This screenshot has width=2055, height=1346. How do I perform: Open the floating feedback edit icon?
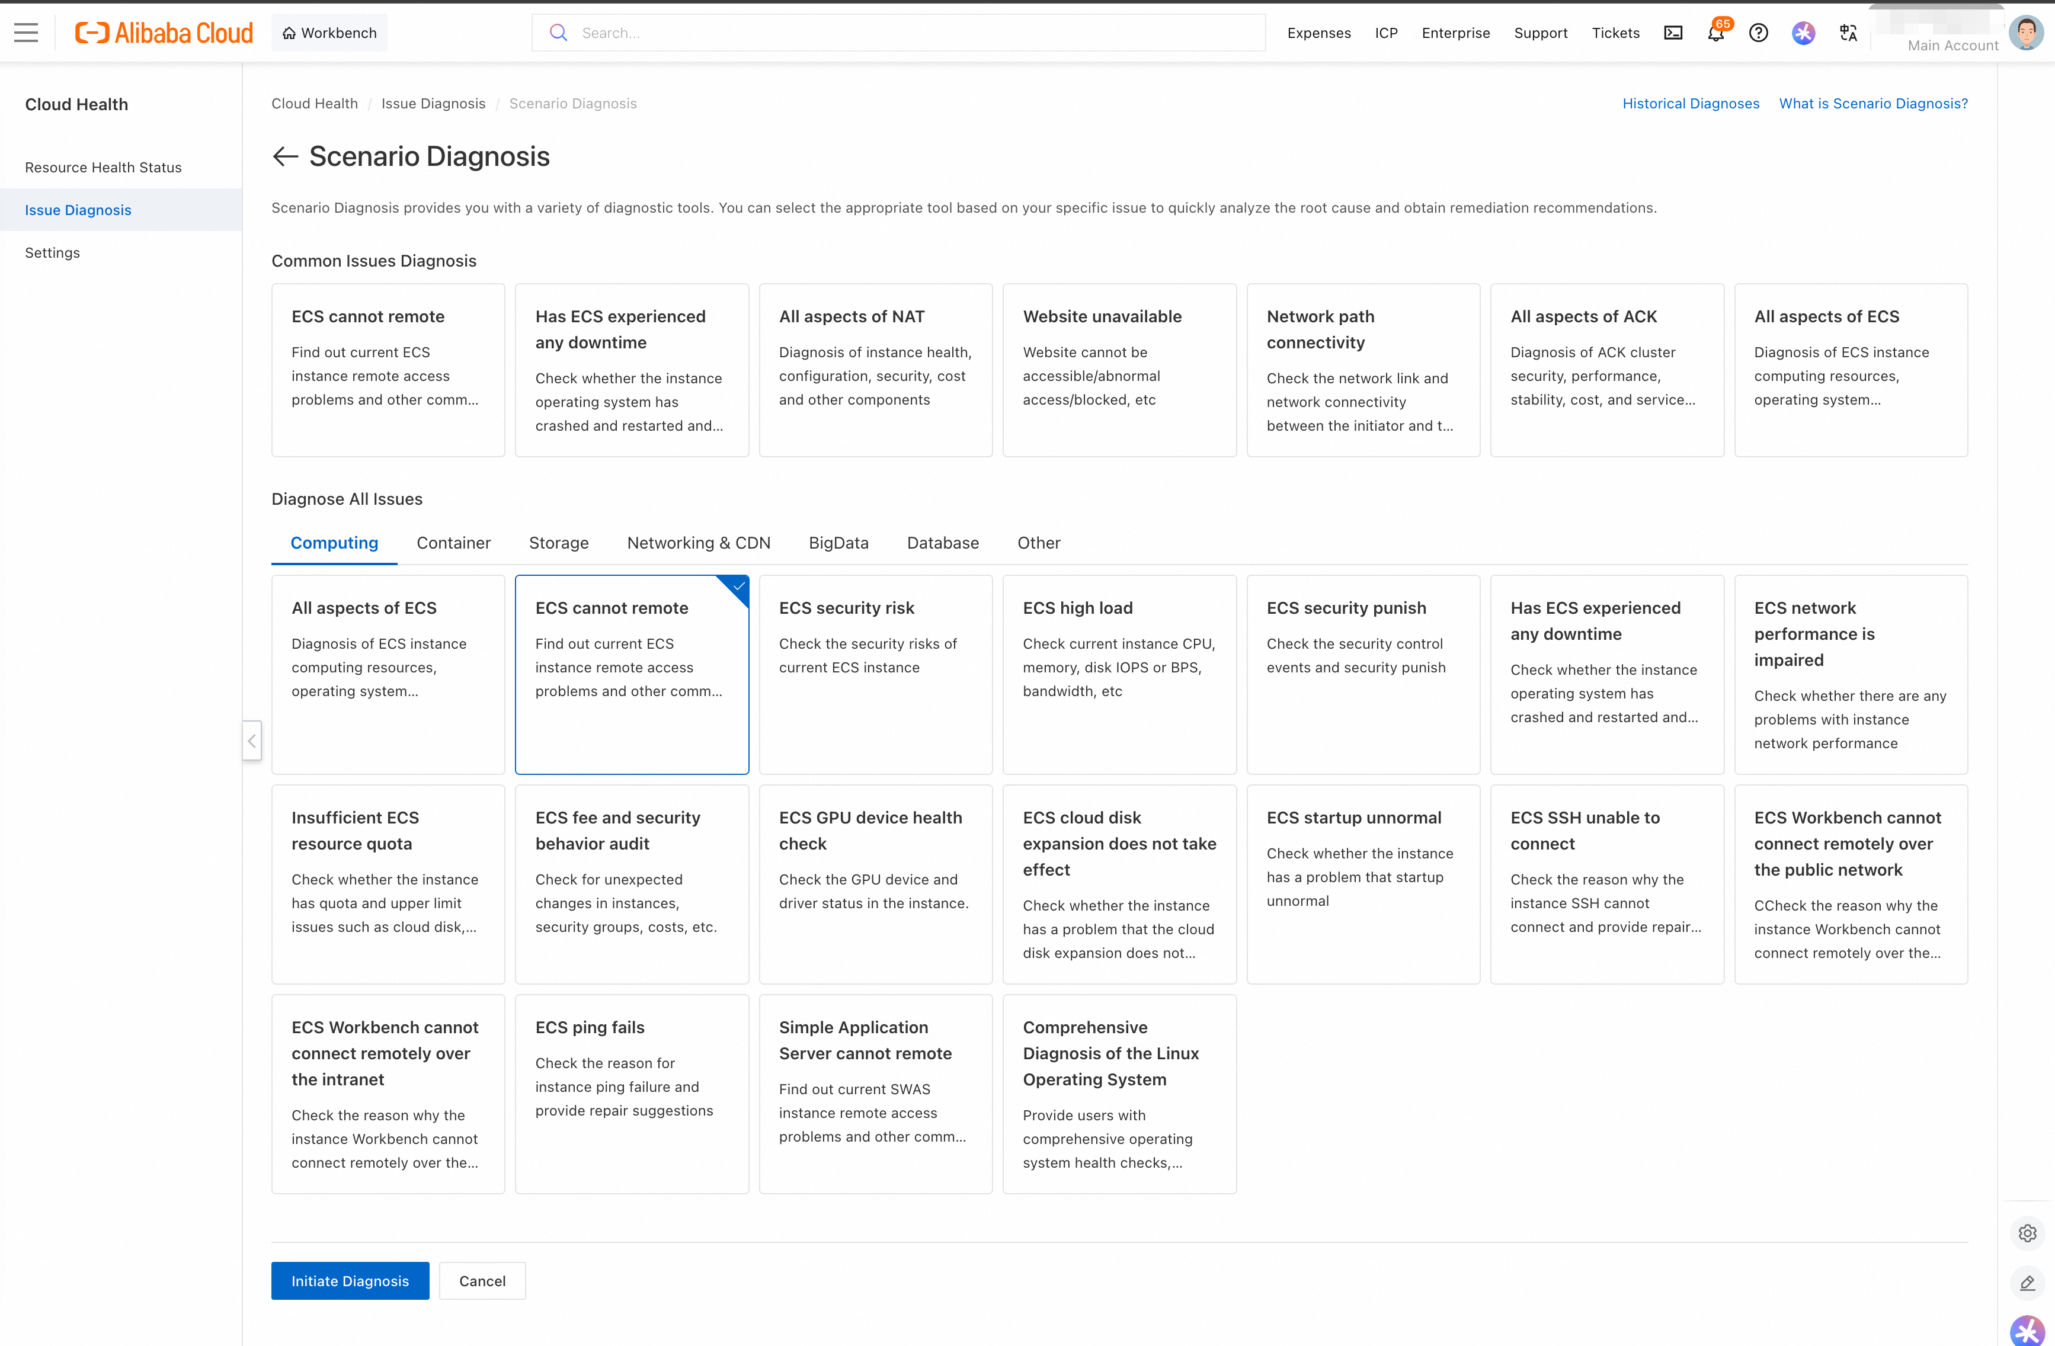point(2027,1283)
